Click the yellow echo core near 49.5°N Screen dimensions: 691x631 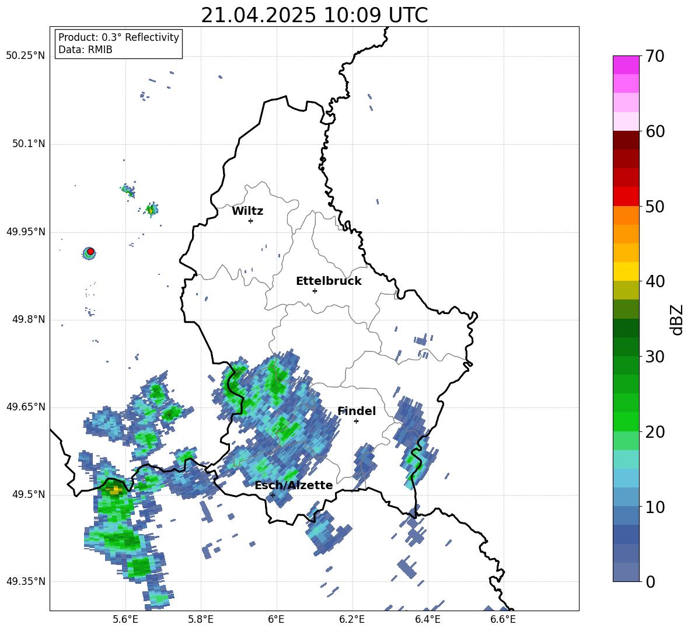[115, 489]
